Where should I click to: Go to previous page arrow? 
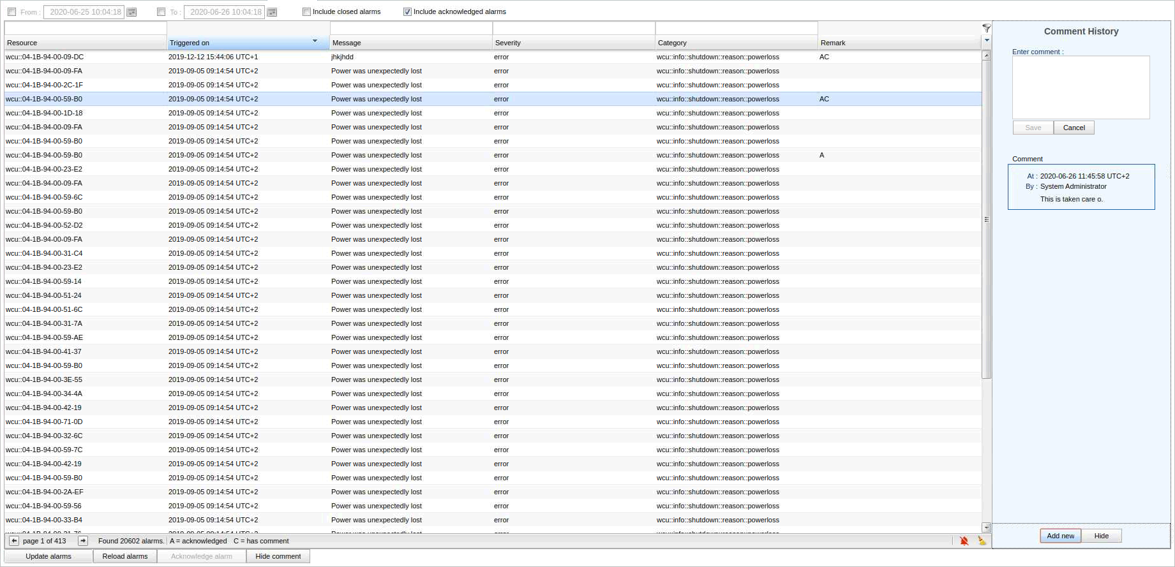[14, 541]
